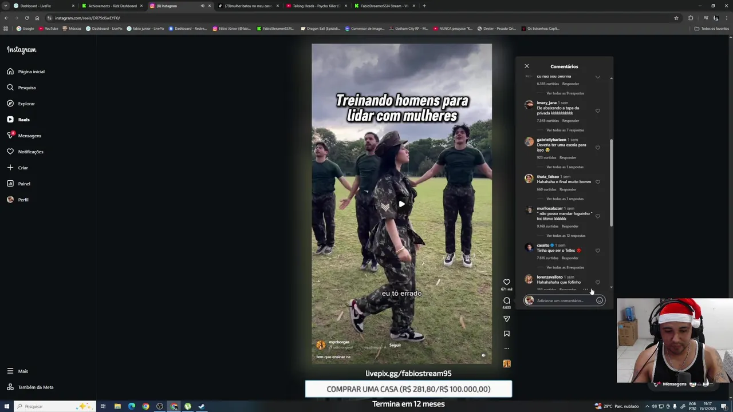Open imery_jane username link
Image resolution: width=733 pixels, height=412 pixels.
(547, 103)
